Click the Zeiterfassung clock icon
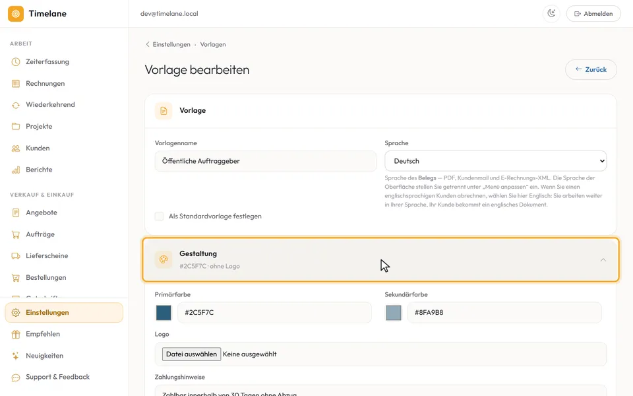Image resolution: width=633 pixels, height=396 pixels. 16,62
